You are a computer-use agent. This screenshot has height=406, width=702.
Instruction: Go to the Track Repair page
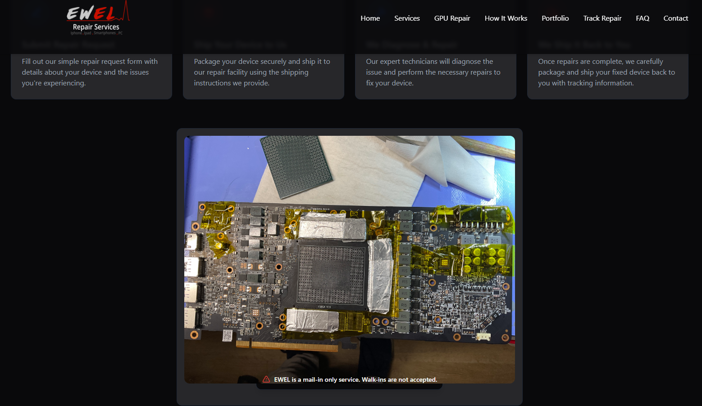coord(602,18)
